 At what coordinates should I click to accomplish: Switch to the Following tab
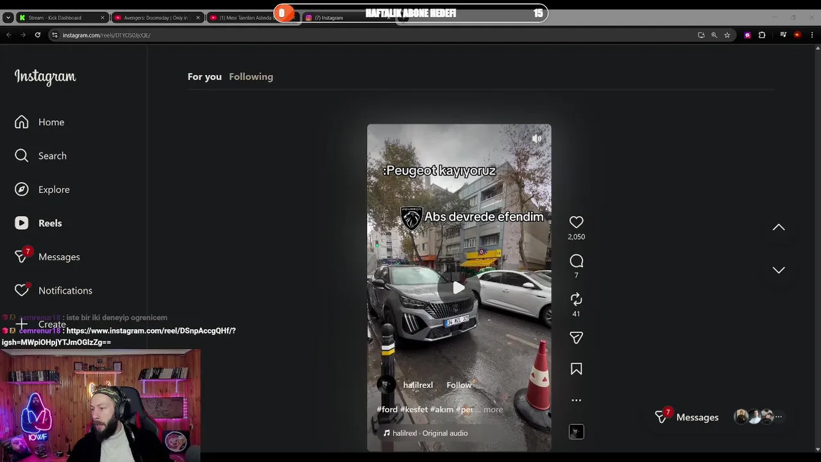click(x=251, y=76)
